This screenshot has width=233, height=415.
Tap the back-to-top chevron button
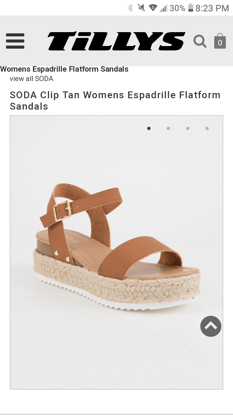coord(211,326)
